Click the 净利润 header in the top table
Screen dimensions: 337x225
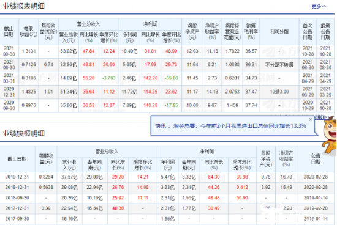(x=150, y=24)
